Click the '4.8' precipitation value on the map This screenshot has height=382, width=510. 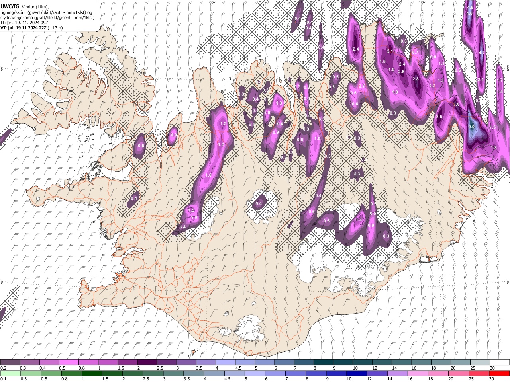tap(470, 7)
